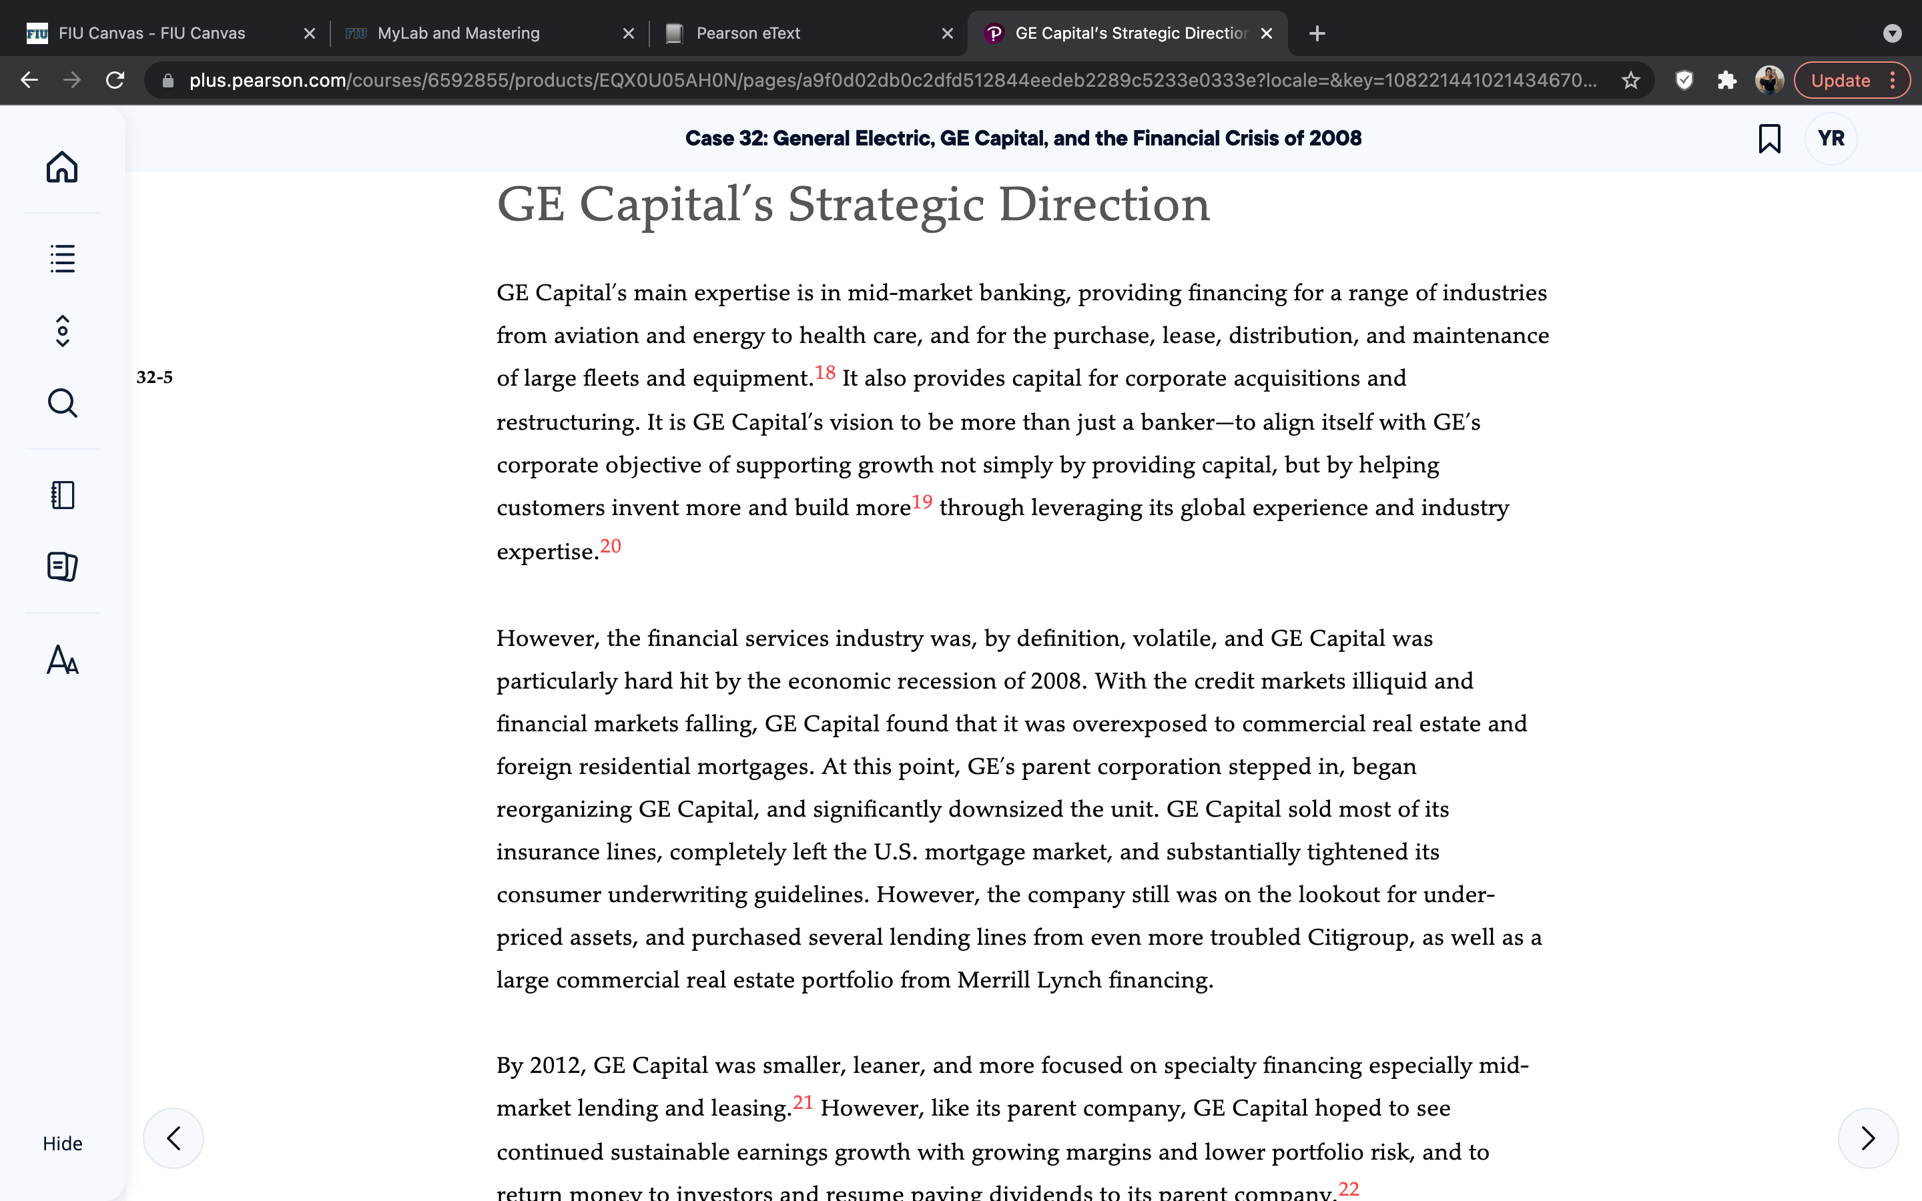Open footnote 18 reference link
The width and height of the screenshot is (1922, 1201).
[824, 372]
